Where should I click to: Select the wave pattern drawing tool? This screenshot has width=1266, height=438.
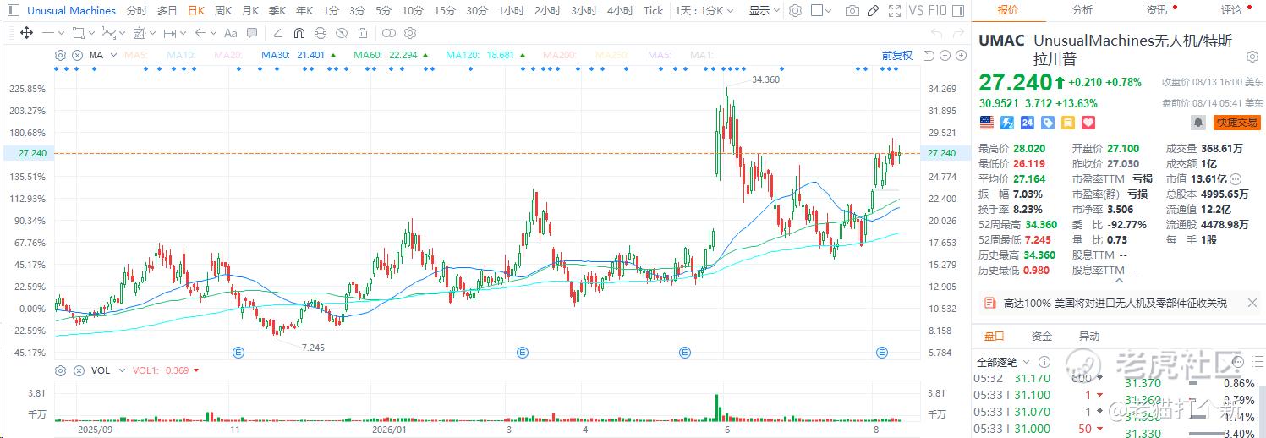[108, 33]
